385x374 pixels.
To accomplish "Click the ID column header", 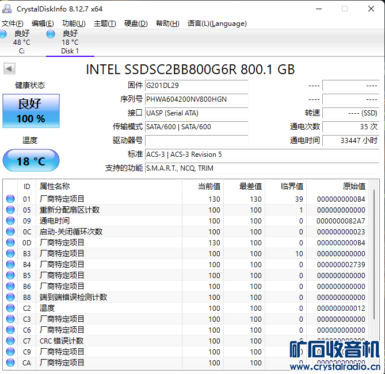I will (x=27, y=187).
